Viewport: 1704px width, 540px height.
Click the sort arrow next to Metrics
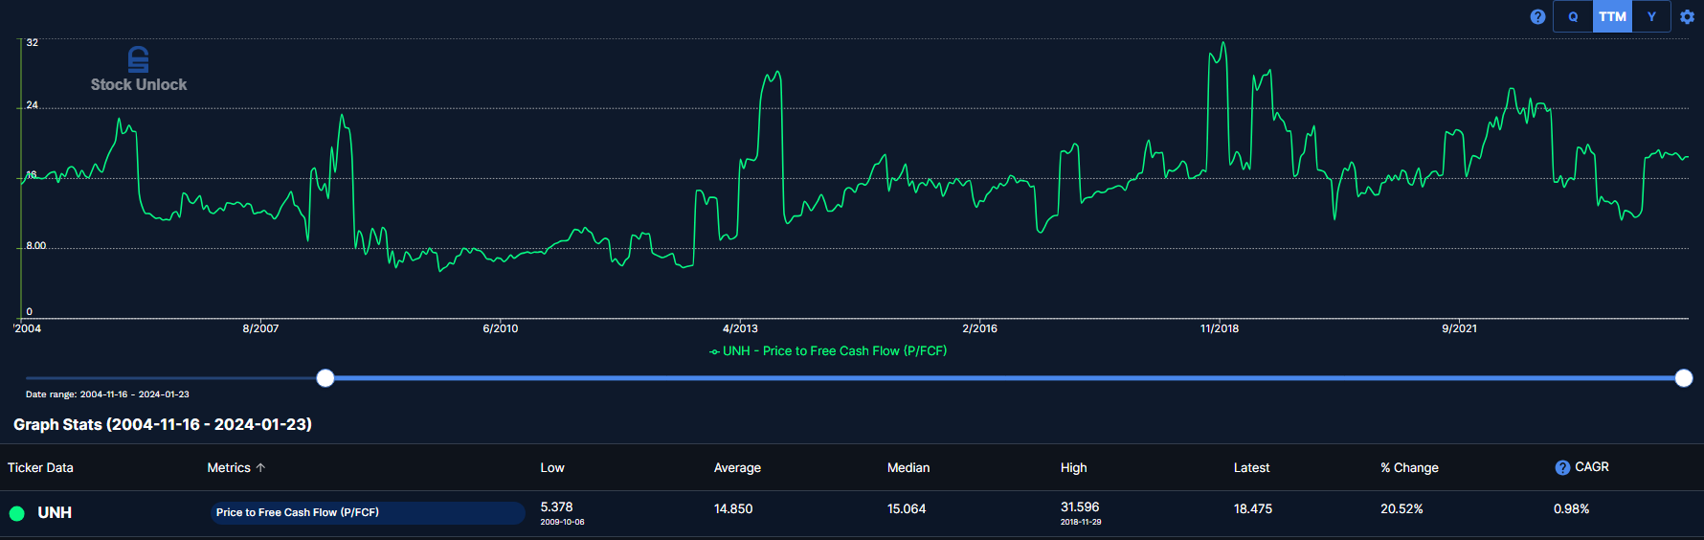coord(260,467)
